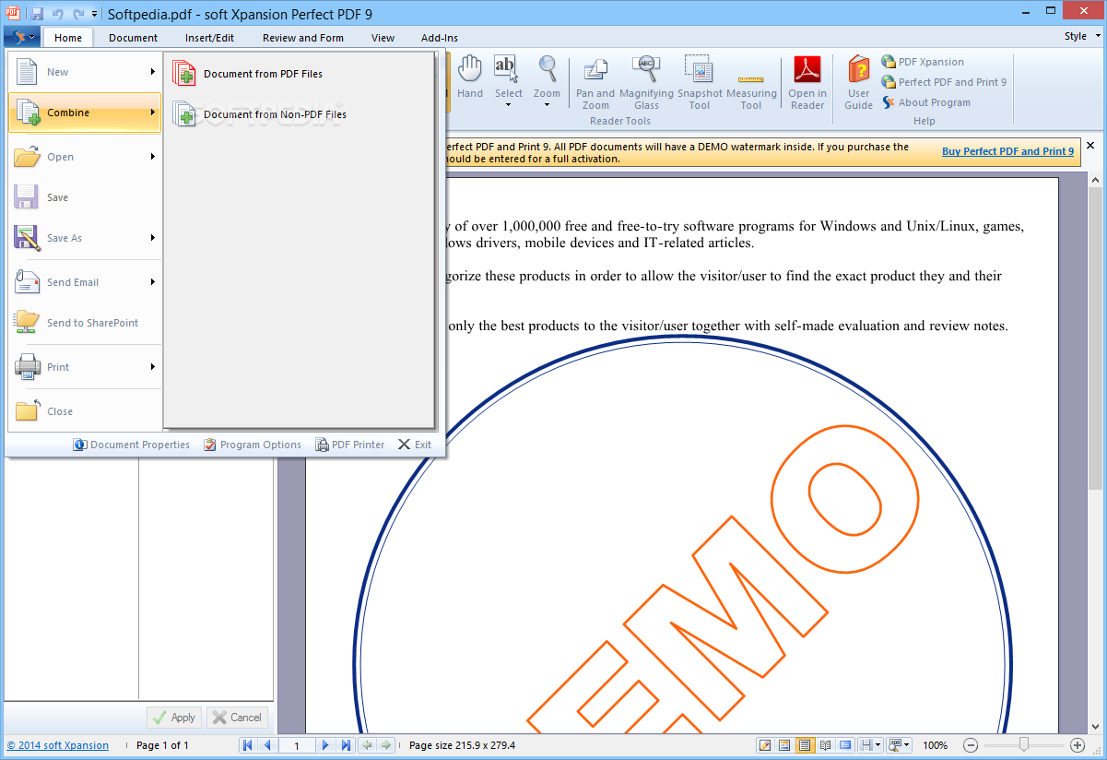Open Perfect PDF and Print 9 help item
The image size is (1107, 760).
click(x=944, y=82)
